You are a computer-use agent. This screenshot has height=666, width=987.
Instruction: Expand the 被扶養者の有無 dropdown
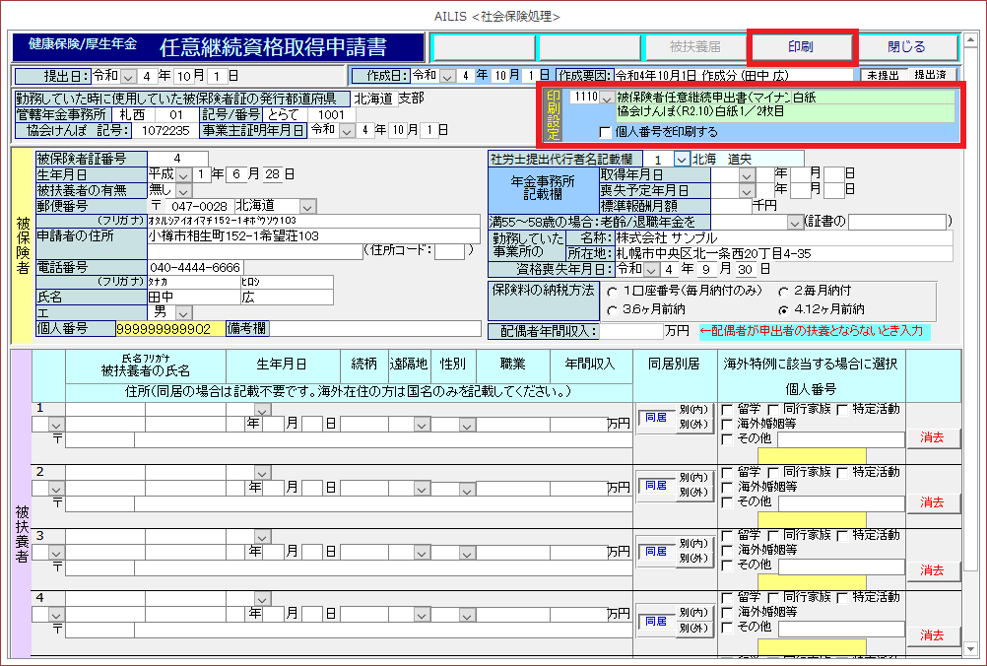(x=183, y=190)
